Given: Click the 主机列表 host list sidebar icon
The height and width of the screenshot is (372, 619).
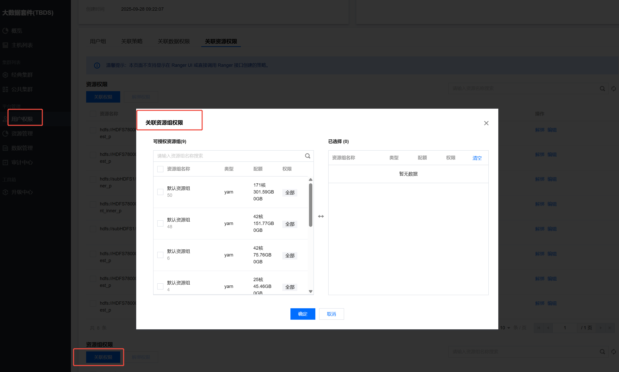Looking at the screenshot, I should point(5,45).
